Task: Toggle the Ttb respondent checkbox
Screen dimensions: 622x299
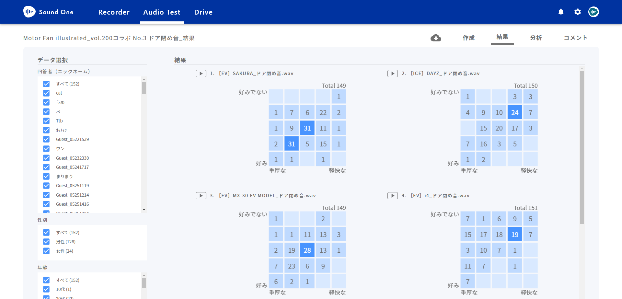Action: 46,121
